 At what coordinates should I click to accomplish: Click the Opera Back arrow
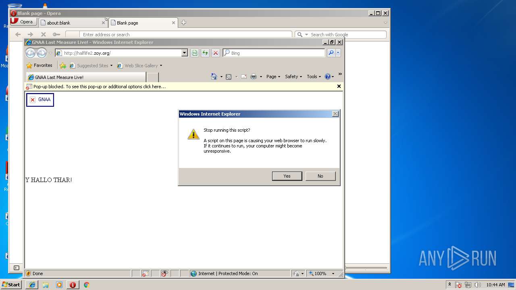18,35
